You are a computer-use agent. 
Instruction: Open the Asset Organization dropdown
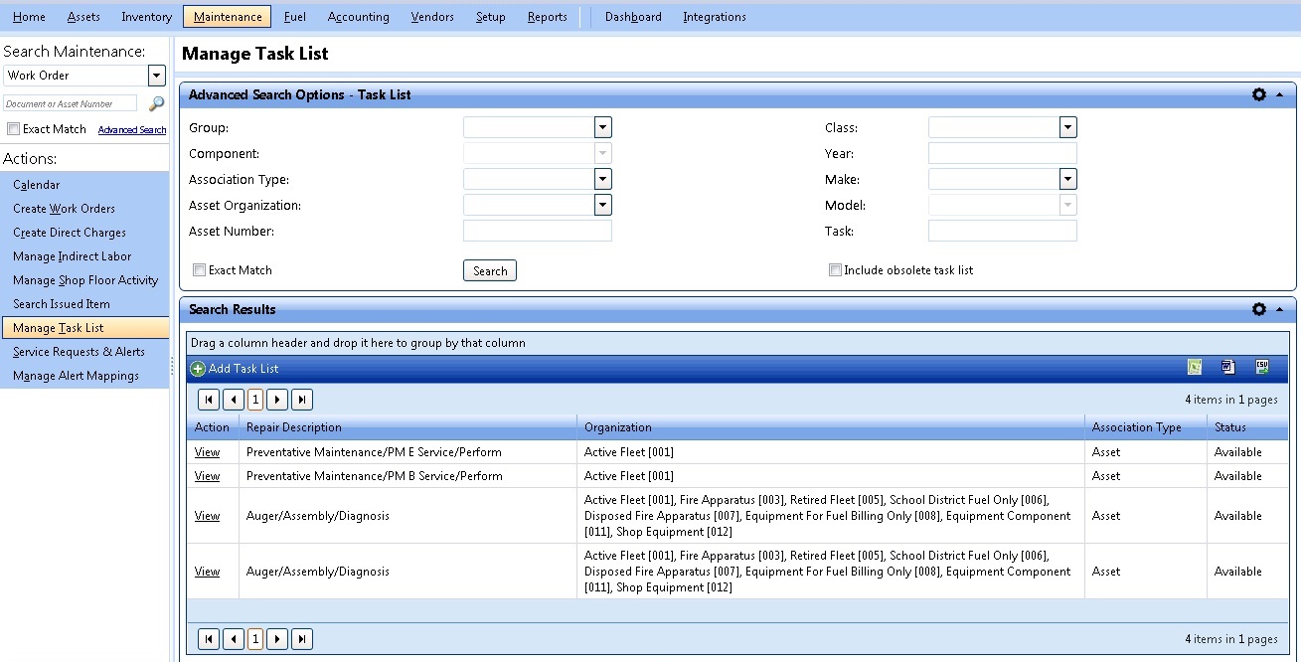coord(603,205)
